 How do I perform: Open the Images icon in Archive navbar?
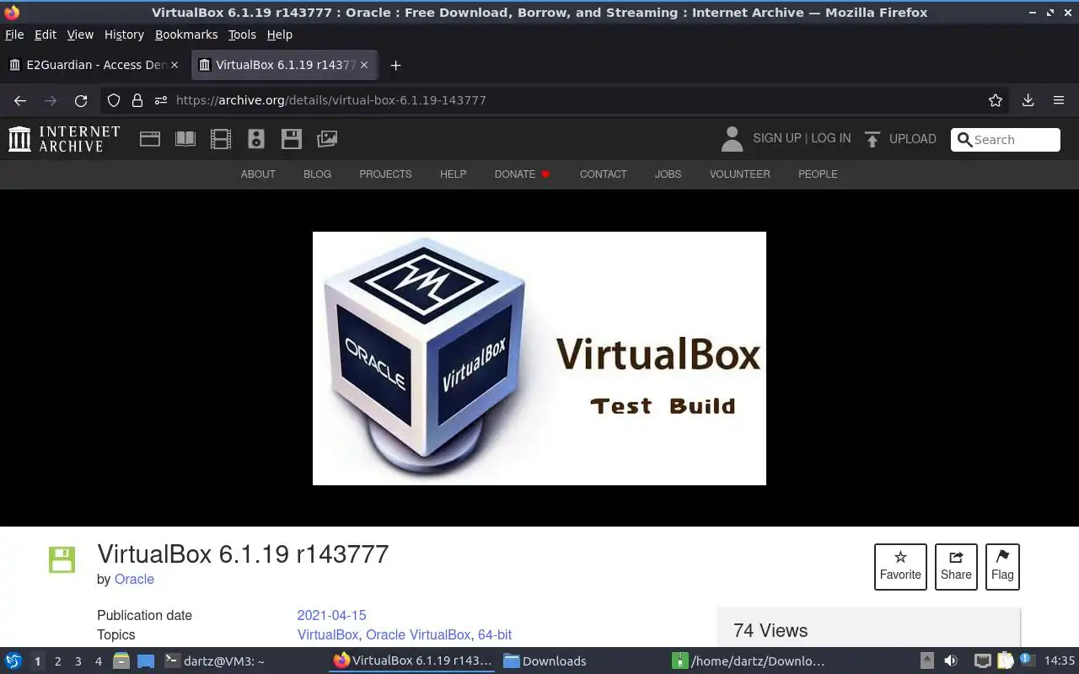click(x=327, y=139)
